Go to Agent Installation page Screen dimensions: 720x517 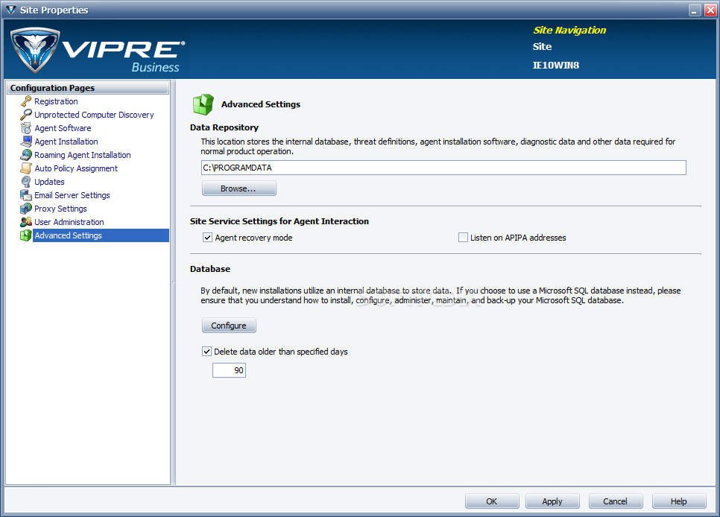[66, 142]
